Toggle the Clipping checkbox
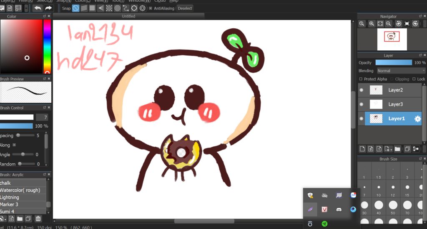Viewport: 427px width, 229px height. tap(392, 79)
